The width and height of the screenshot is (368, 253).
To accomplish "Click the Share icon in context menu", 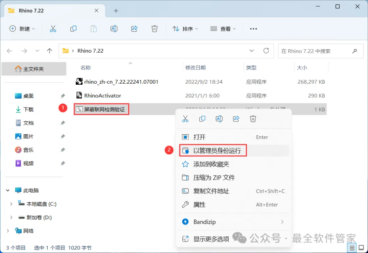I will click(236, 119).
